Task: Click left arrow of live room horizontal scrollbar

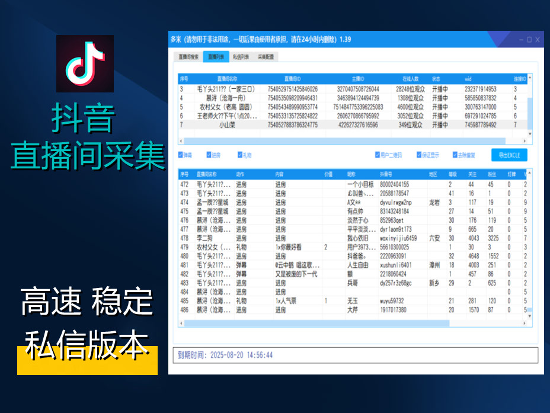Action: tap(181, 141)
